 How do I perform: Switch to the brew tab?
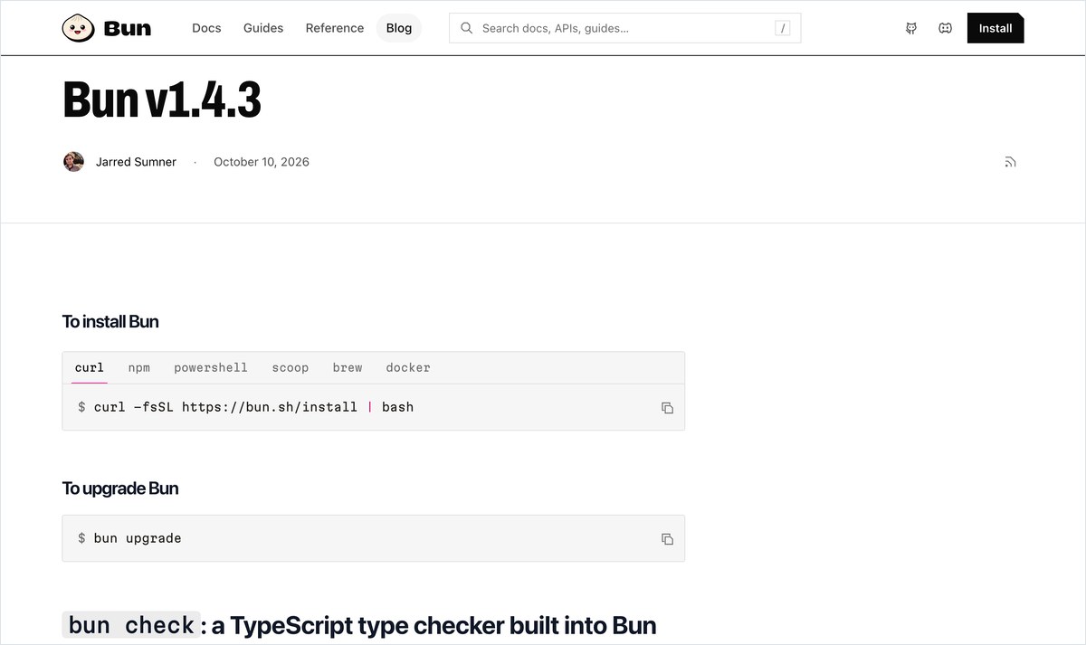pyautogui.click(x=348, y=367)
